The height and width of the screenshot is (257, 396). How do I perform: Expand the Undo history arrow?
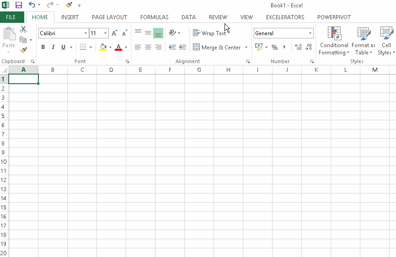(x=39, y=5)
